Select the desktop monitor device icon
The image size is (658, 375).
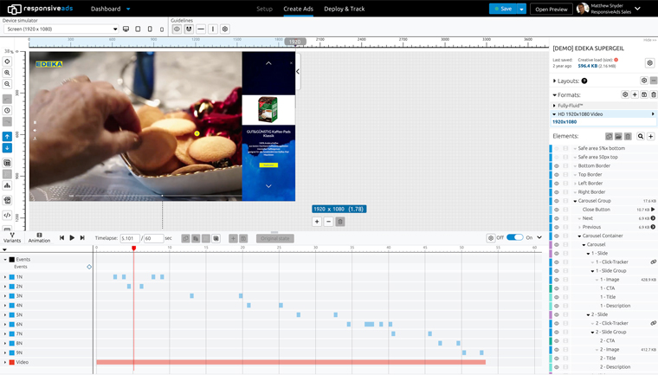(126, 29)
